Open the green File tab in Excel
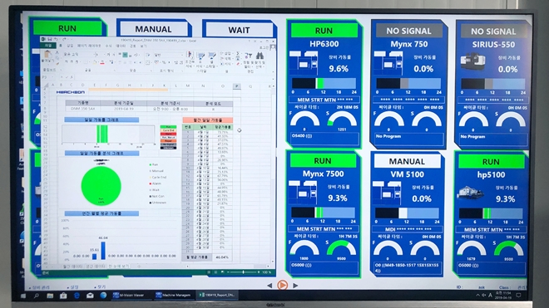The height and width of the screenshot is (308, 549). coord(47,46)
